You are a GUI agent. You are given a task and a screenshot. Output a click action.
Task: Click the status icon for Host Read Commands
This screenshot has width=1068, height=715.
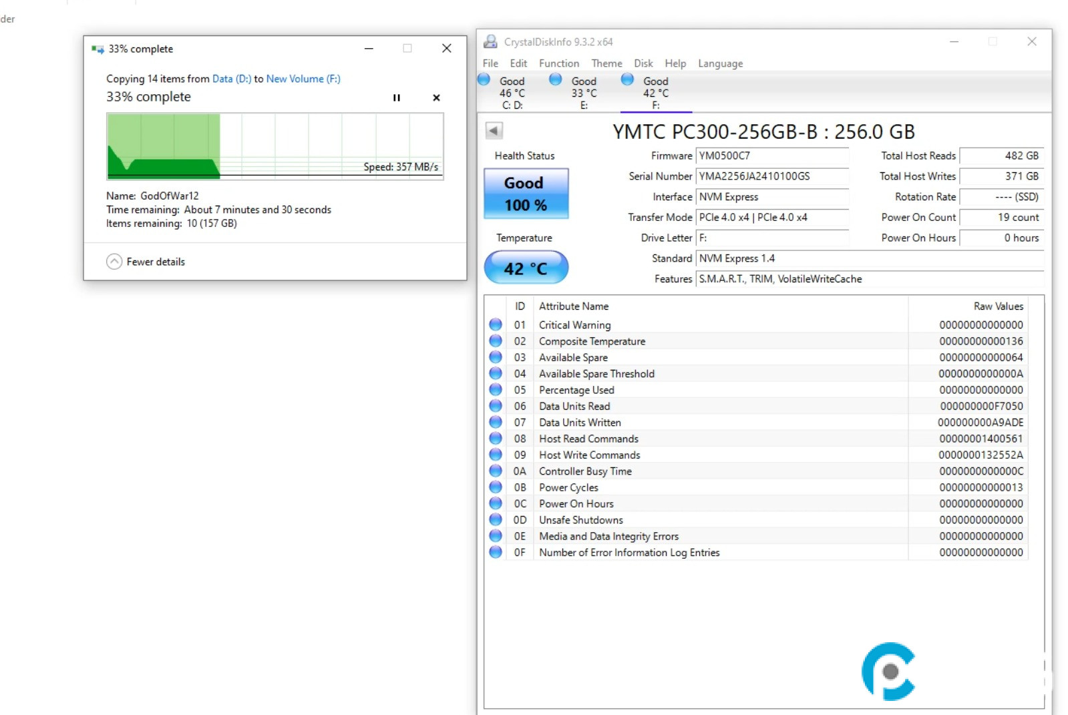(x=496, y=438)
